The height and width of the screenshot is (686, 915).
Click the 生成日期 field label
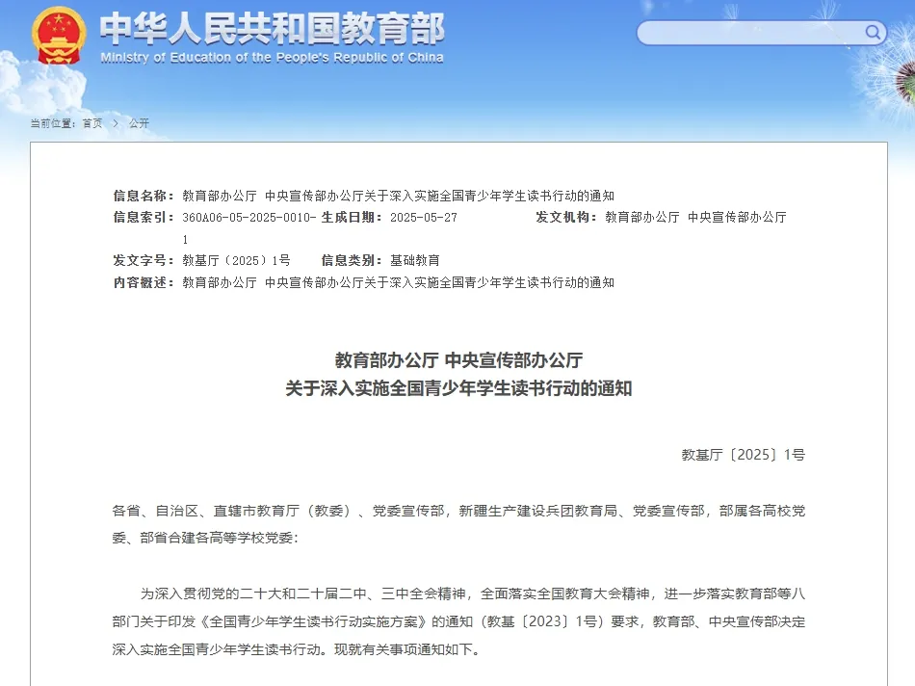coord(352,217)
